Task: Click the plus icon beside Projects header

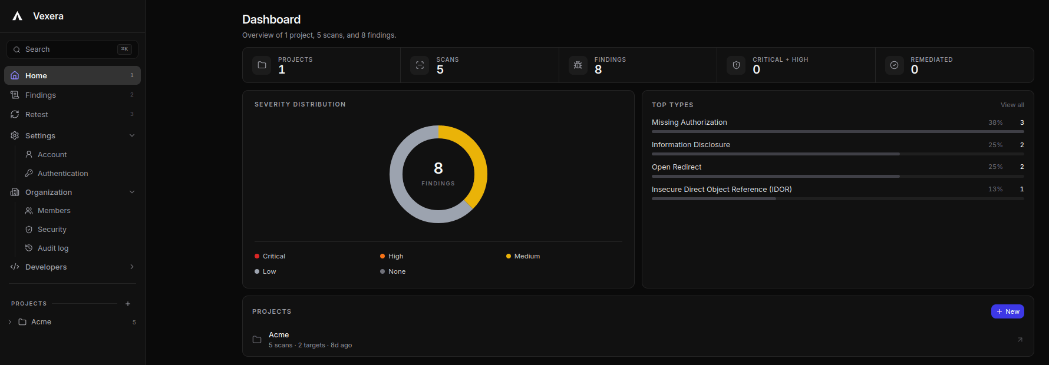Action: coord(128,304)
